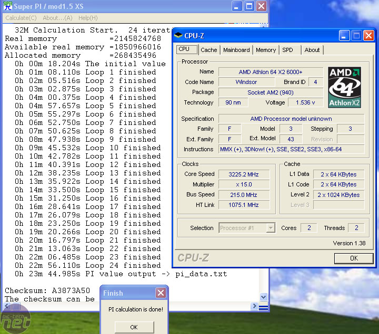Image resolution: width=379 pixels, height=334 pixels.
Task: Click the Voltage 1.536 v value
Action: pyautogui.click(x=305, y=102)
